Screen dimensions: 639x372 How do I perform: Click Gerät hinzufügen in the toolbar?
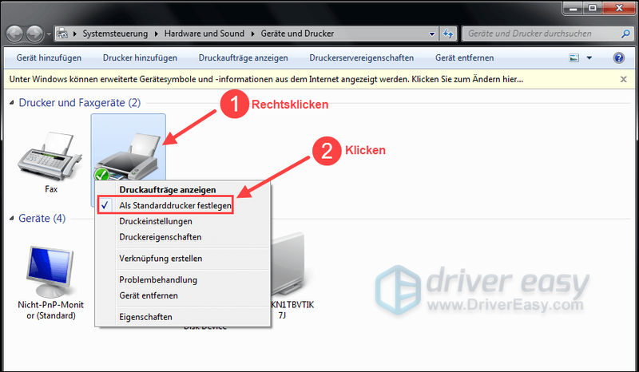[49, 57]
